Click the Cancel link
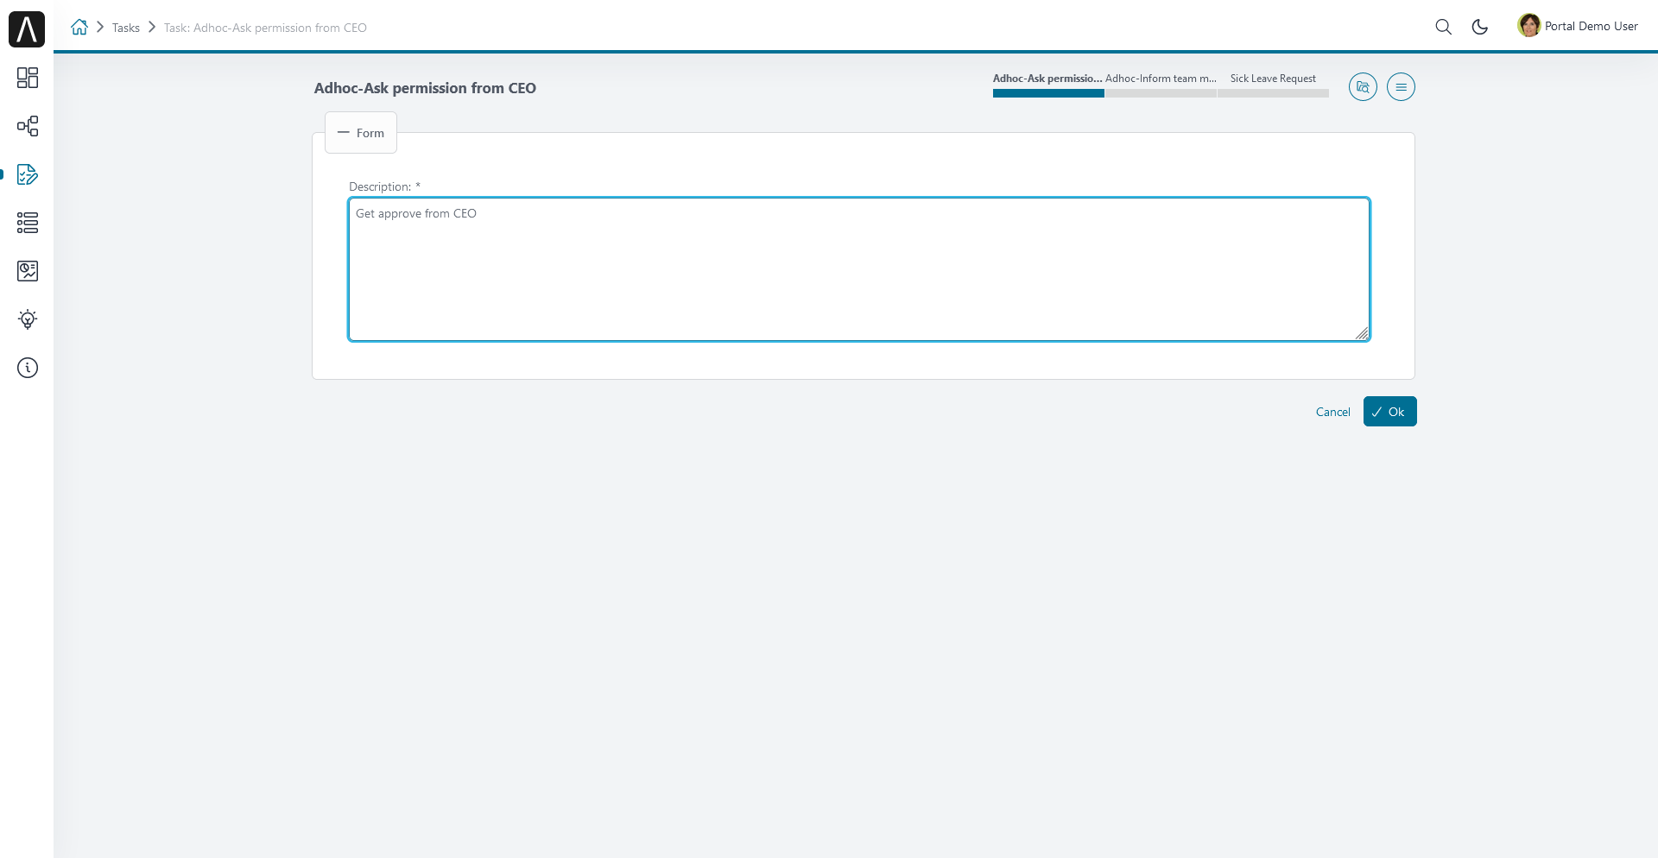 pyautogui.click(x=1332, y=412)
